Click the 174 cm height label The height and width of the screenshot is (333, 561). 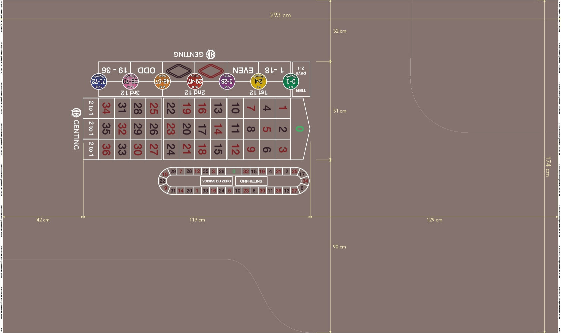pos(548,166)
